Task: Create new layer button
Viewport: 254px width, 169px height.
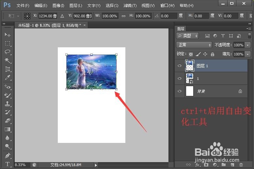Action: [232, 165]
